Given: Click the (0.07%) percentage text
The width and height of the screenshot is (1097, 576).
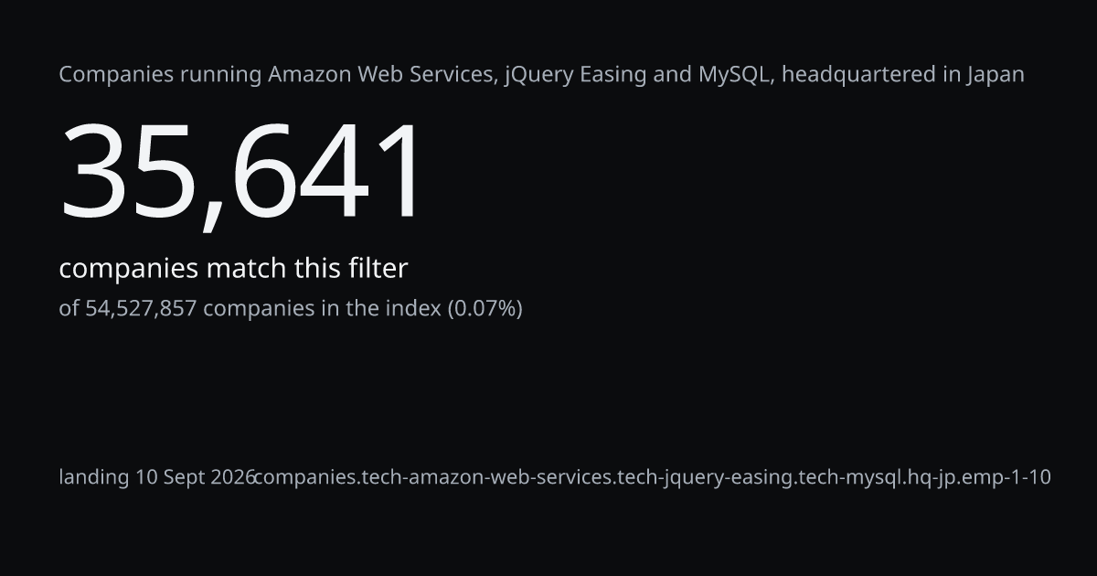Looking at the screenshot, I should click(x=485, y=309).
